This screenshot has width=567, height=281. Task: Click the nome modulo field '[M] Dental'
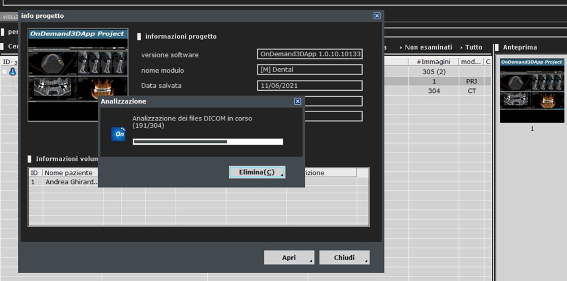(310, 70)
